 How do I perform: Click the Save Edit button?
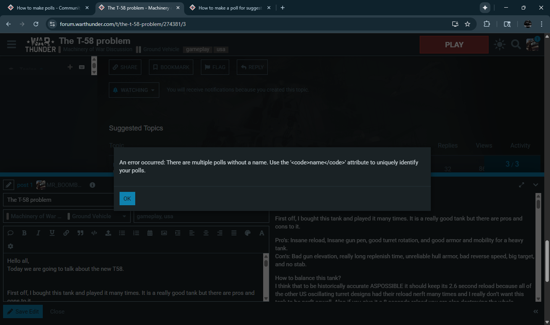(23, 312)
